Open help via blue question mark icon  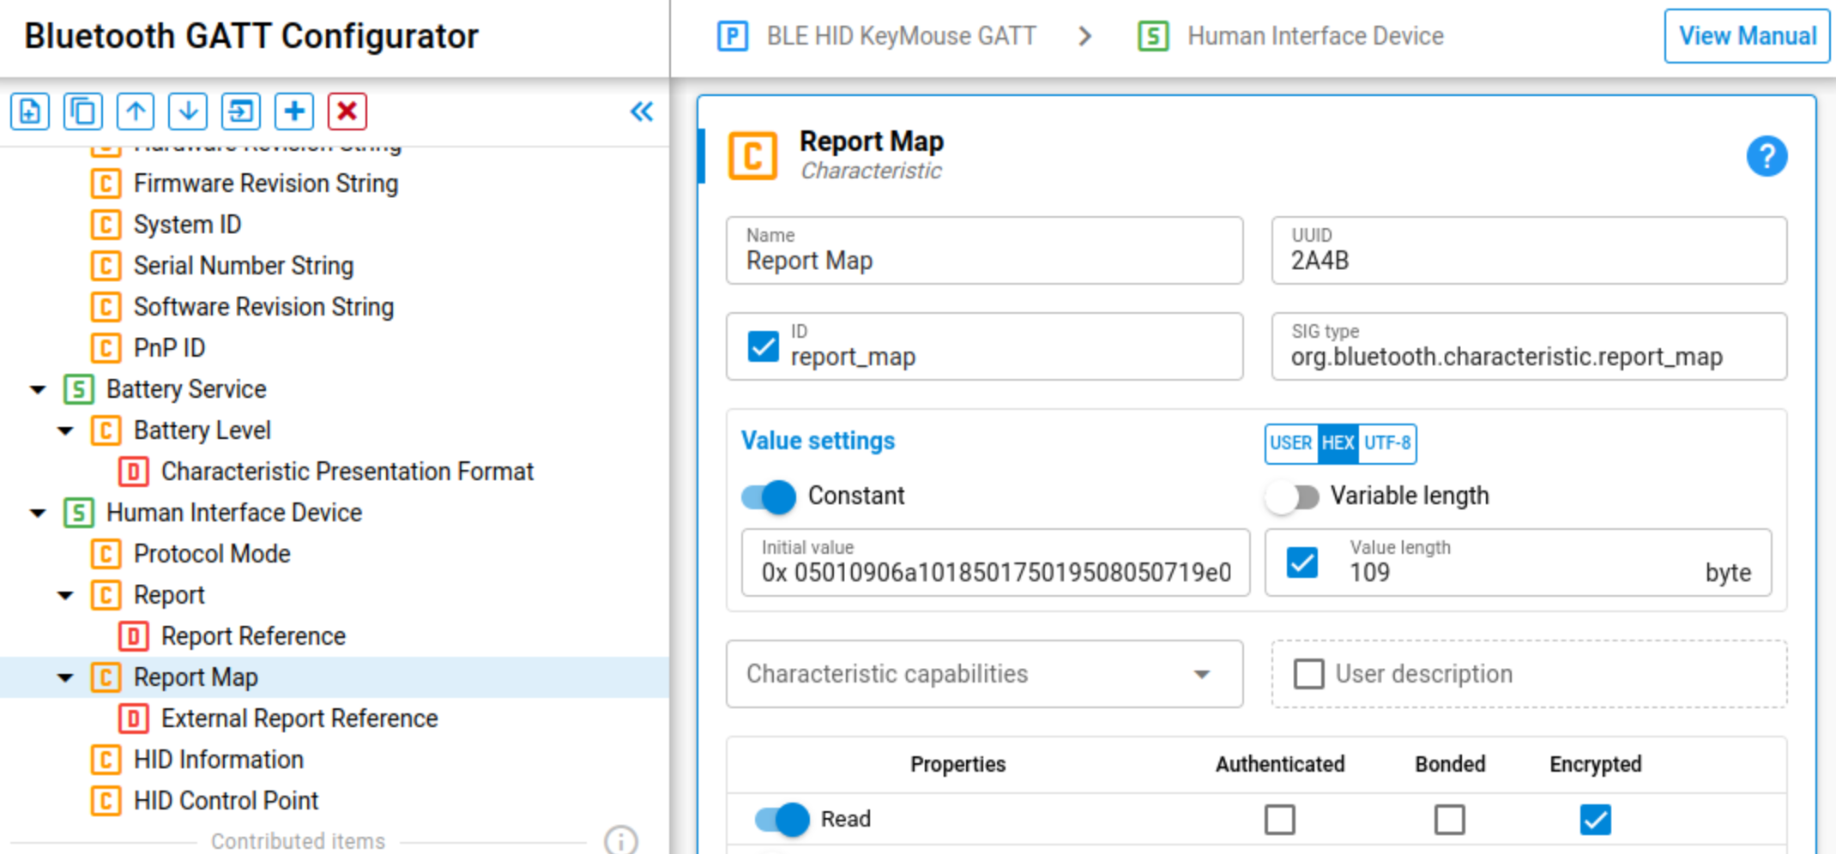[x=1767, y=156]
